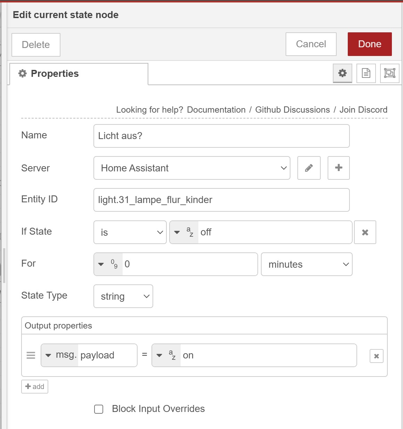Open node appearance layout icon
This screenshot has width=403, height=429.
[x=389, y=73]
